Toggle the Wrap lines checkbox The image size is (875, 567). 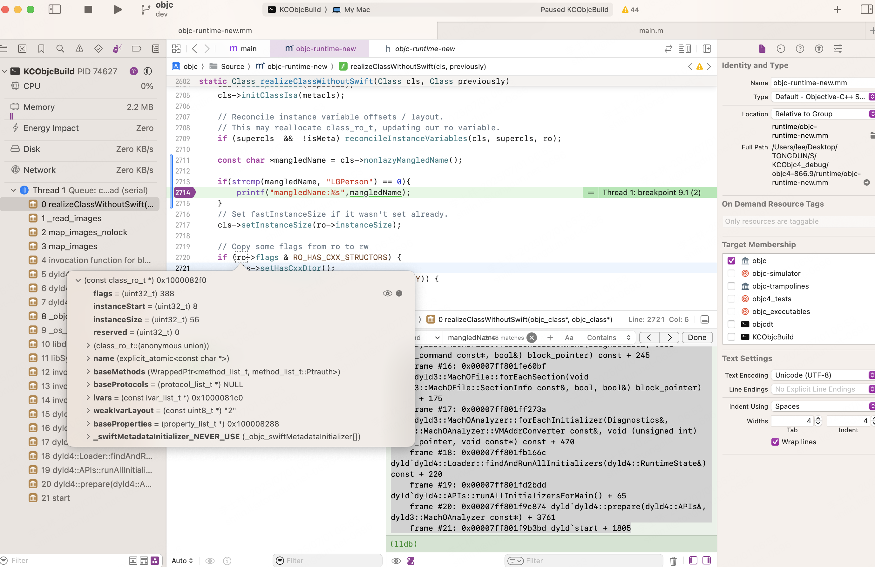tap(775, 441)
